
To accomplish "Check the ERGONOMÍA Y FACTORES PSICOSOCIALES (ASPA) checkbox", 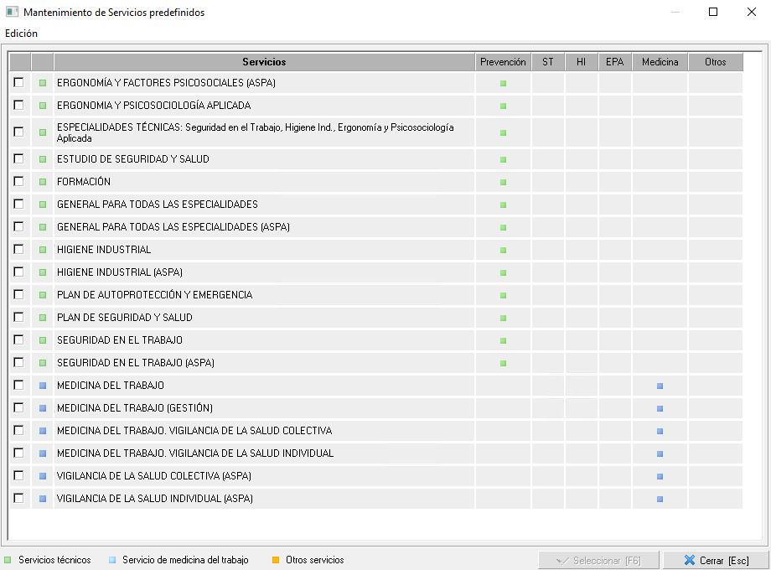I will [x=18, y=83].
